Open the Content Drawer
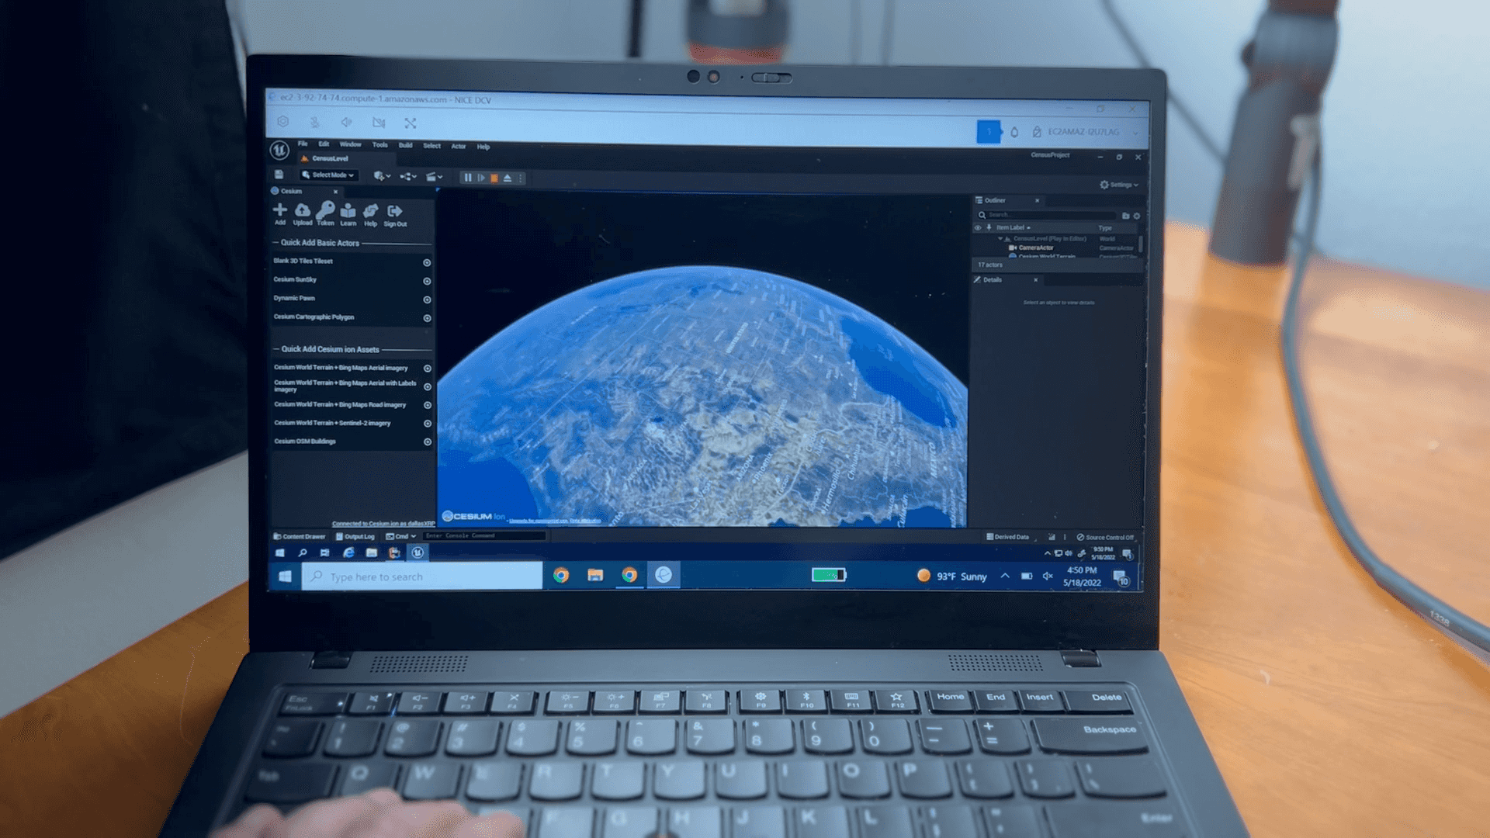1490x838 pixels. click(x=299, y=536)
